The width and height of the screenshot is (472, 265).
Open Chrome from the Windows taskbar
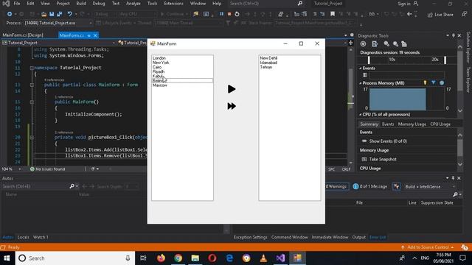coord(178,258)
